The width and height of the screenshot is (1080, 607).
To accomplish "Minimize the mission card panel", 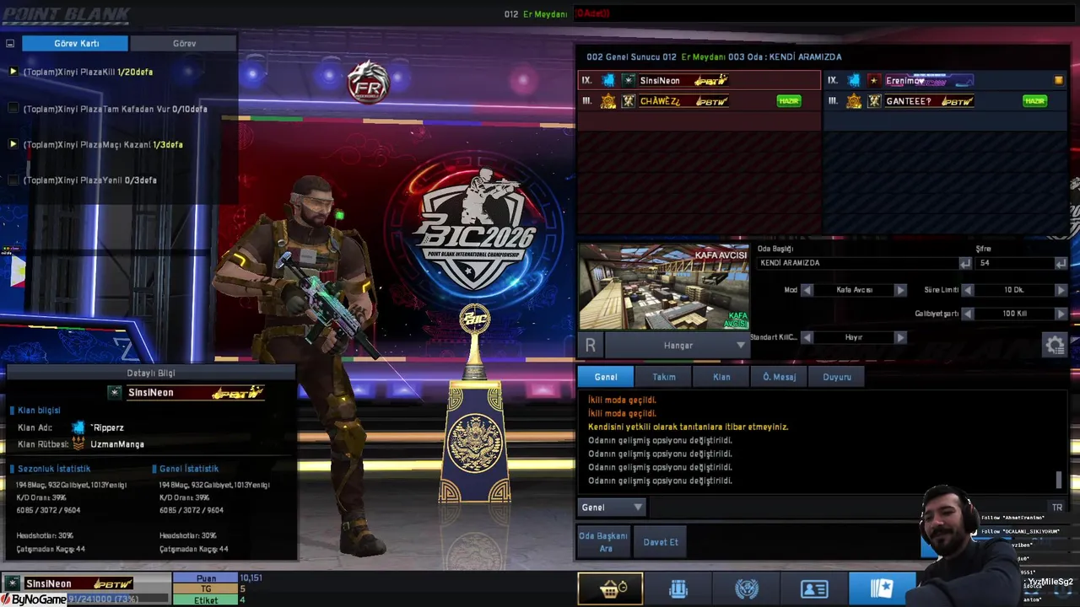I will tap(10, 43).
